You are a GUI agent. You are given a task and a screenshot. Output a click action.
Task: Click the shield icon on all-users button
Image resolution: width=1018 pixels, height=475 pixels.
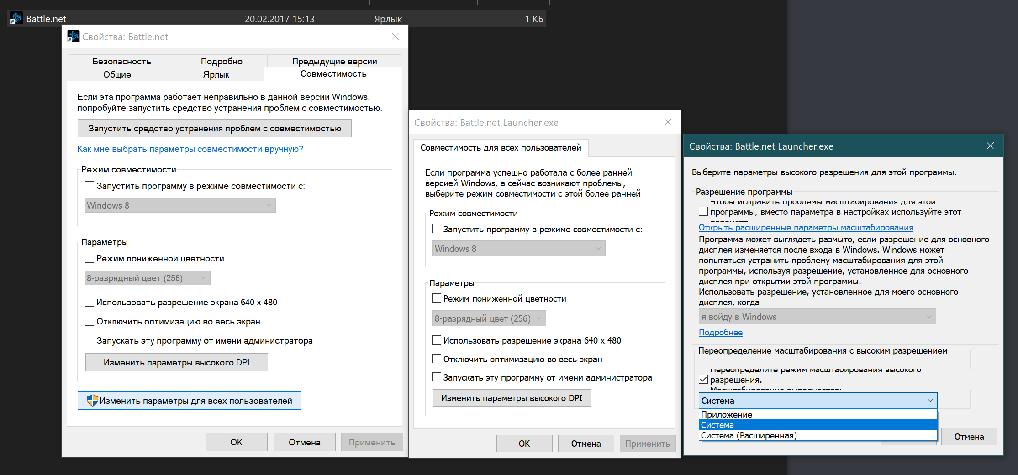[x=92, y=401]
